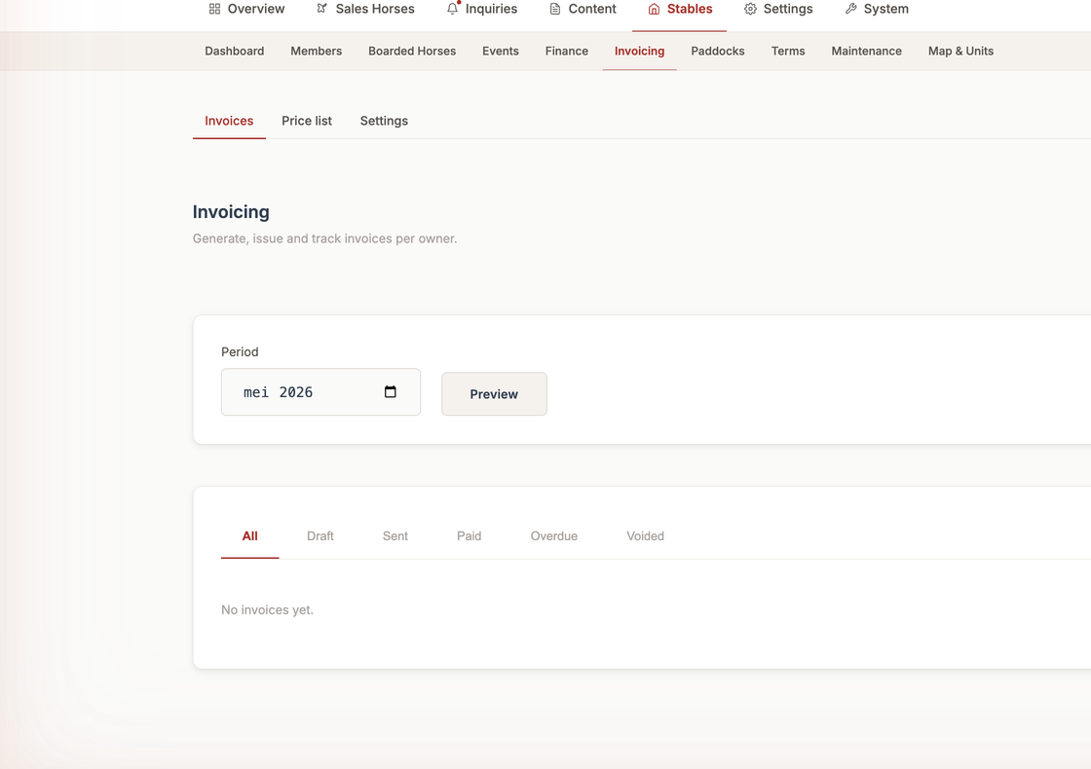This screenshot has height=769, width=1091.
Task: Go to the Maintenance subtab
Action: click(866, 51)
